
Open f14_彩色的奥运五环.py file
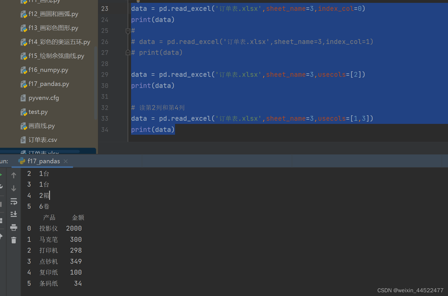click(x=59, y=42)
